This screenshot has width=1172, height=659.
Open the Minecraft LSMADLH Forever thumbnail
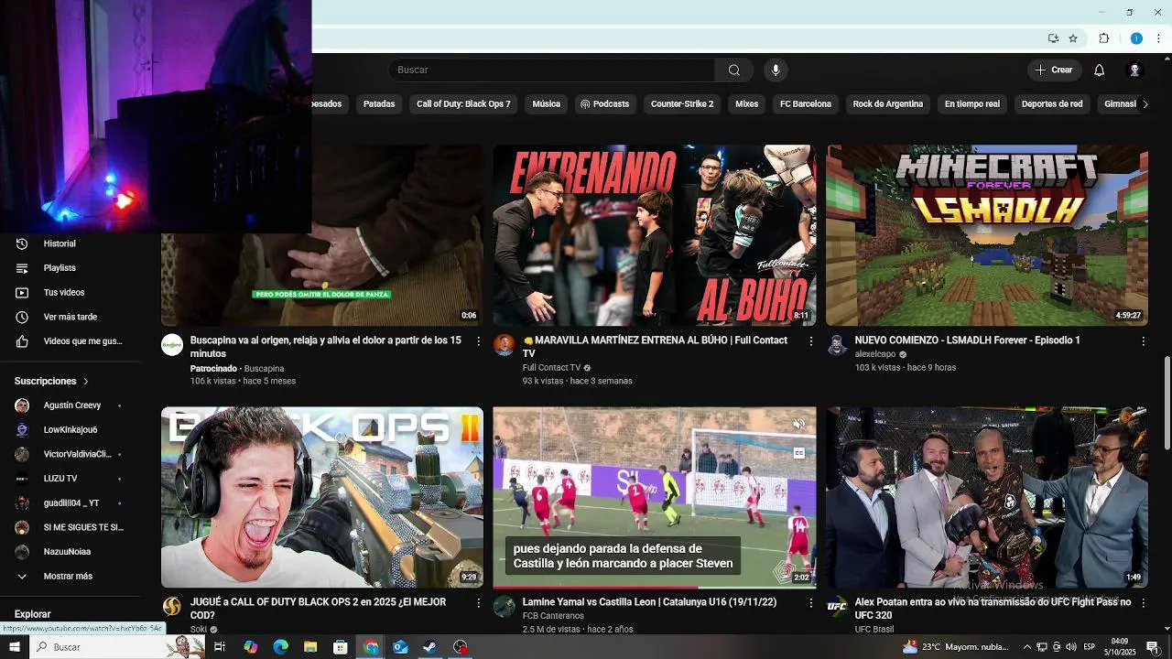[x=987, y=235]
